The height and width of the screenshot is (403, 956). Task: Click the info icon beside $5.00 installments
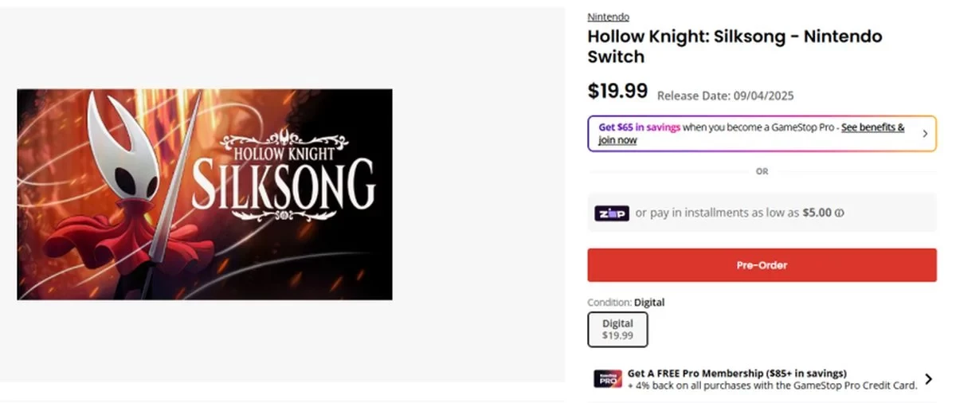pos(840,213)
